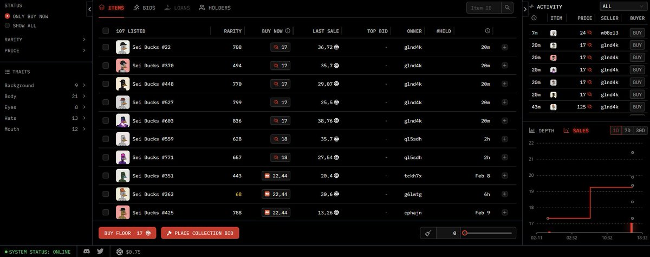Add Sei Ducks #603 with plus icon

click(505, 120)
